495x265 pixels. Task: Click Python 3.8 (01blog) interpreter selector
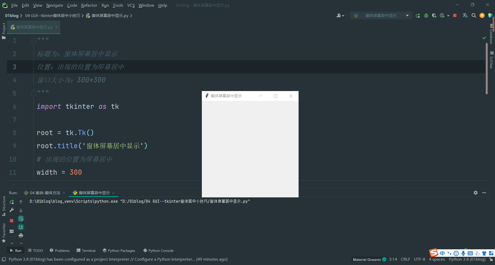[x=467, y=259]
